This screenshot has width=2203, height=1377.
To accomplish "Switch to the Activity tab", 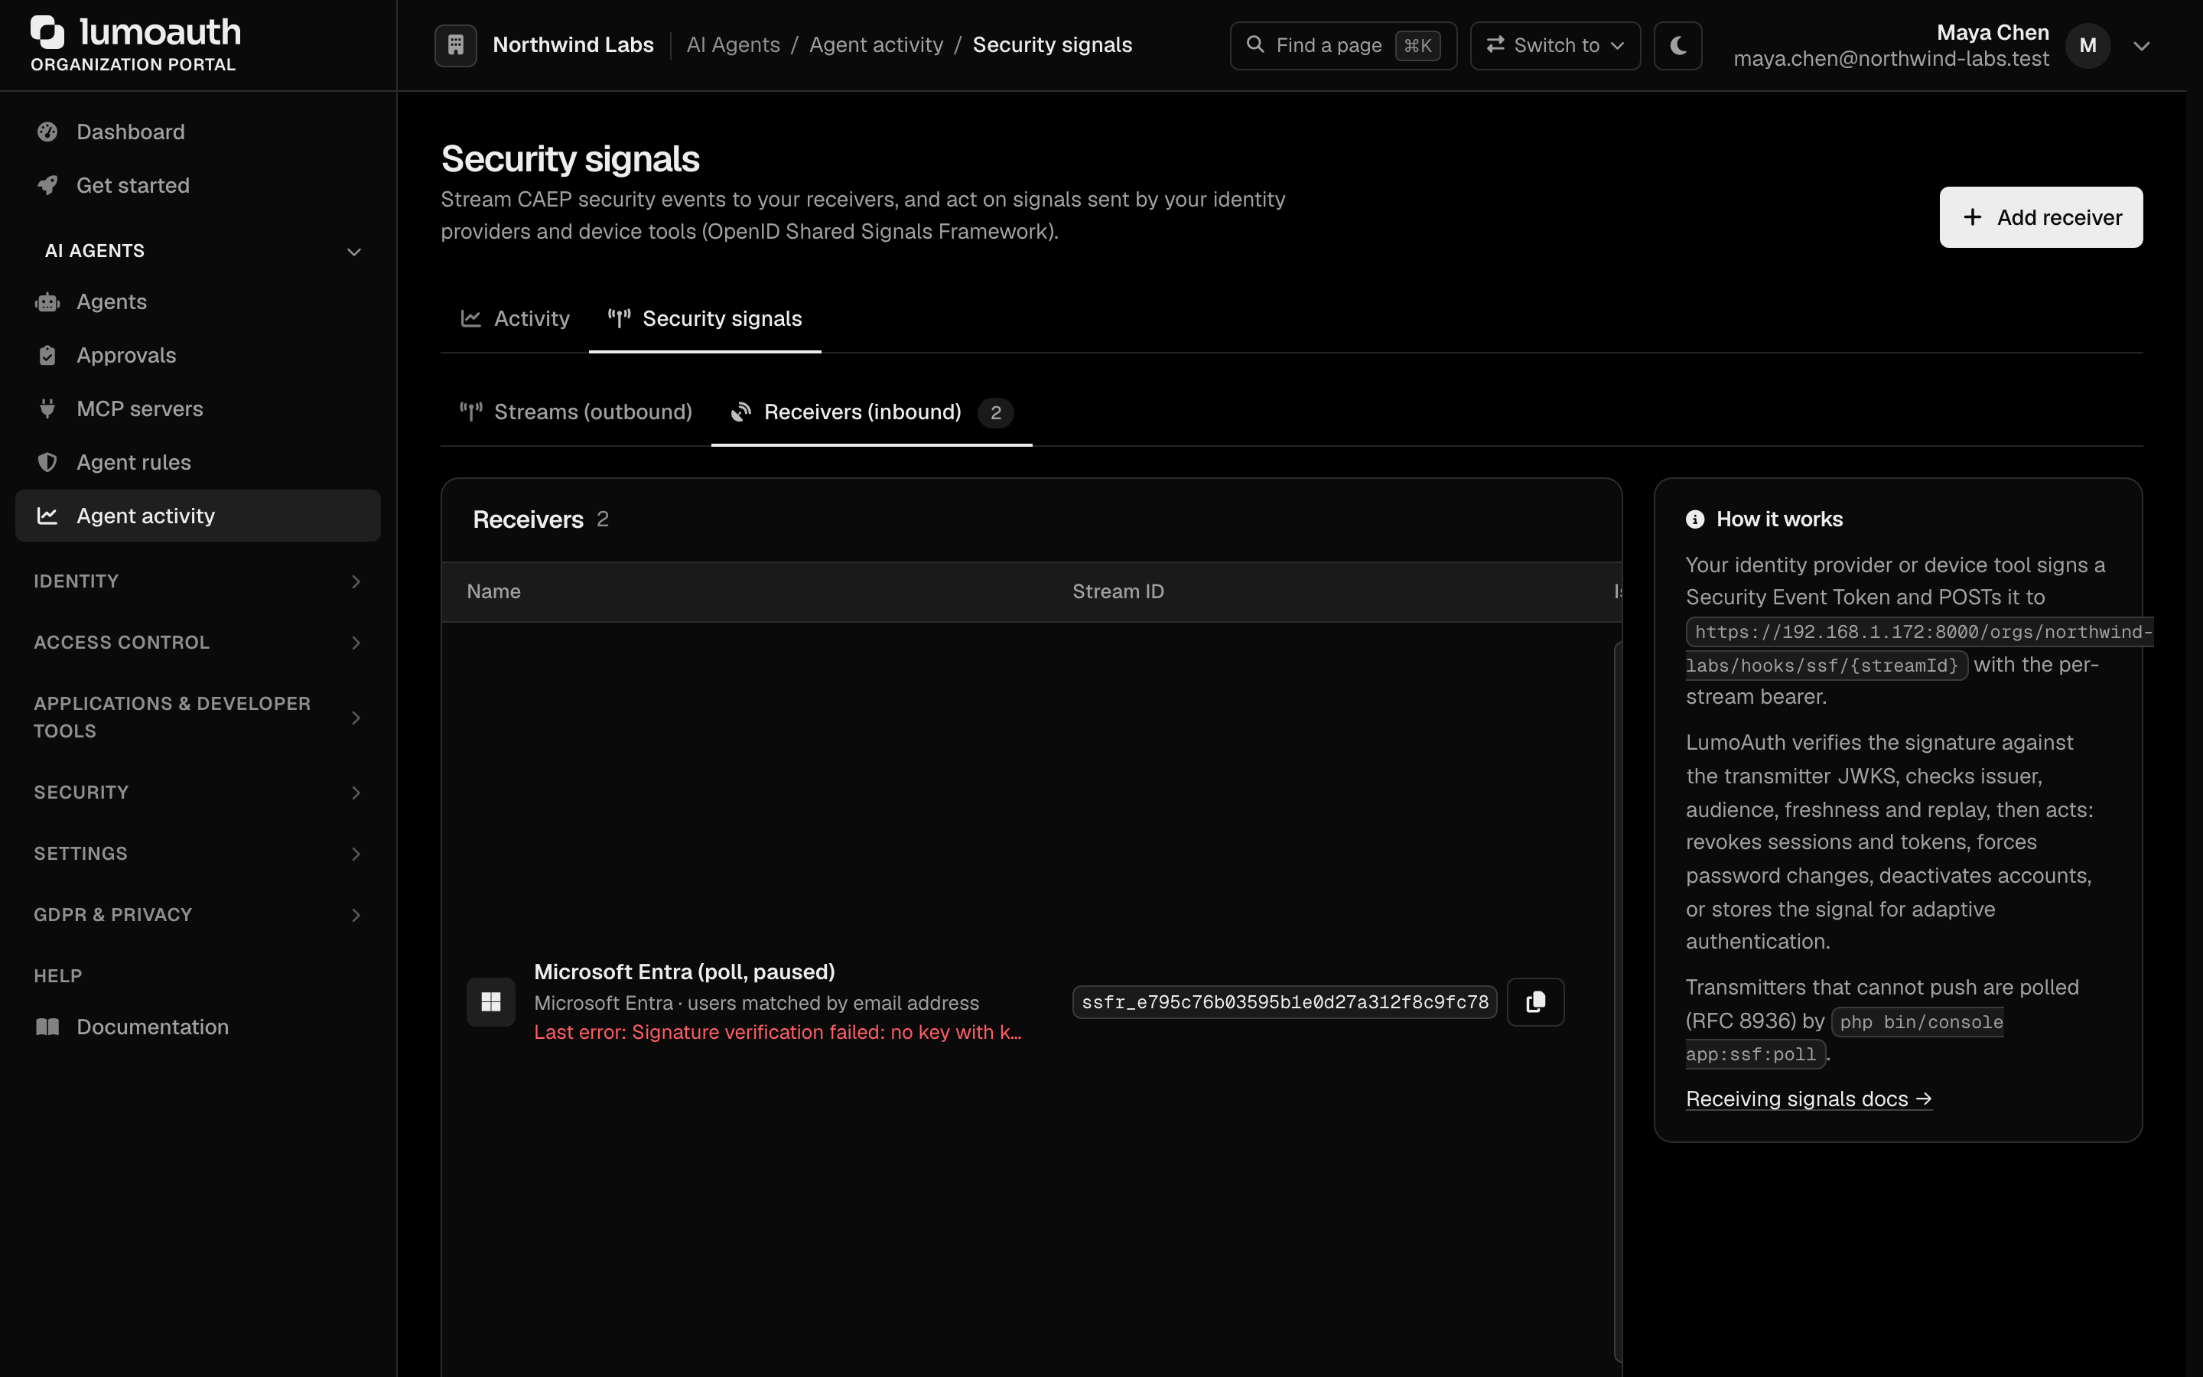I will (x=514, y=319).
